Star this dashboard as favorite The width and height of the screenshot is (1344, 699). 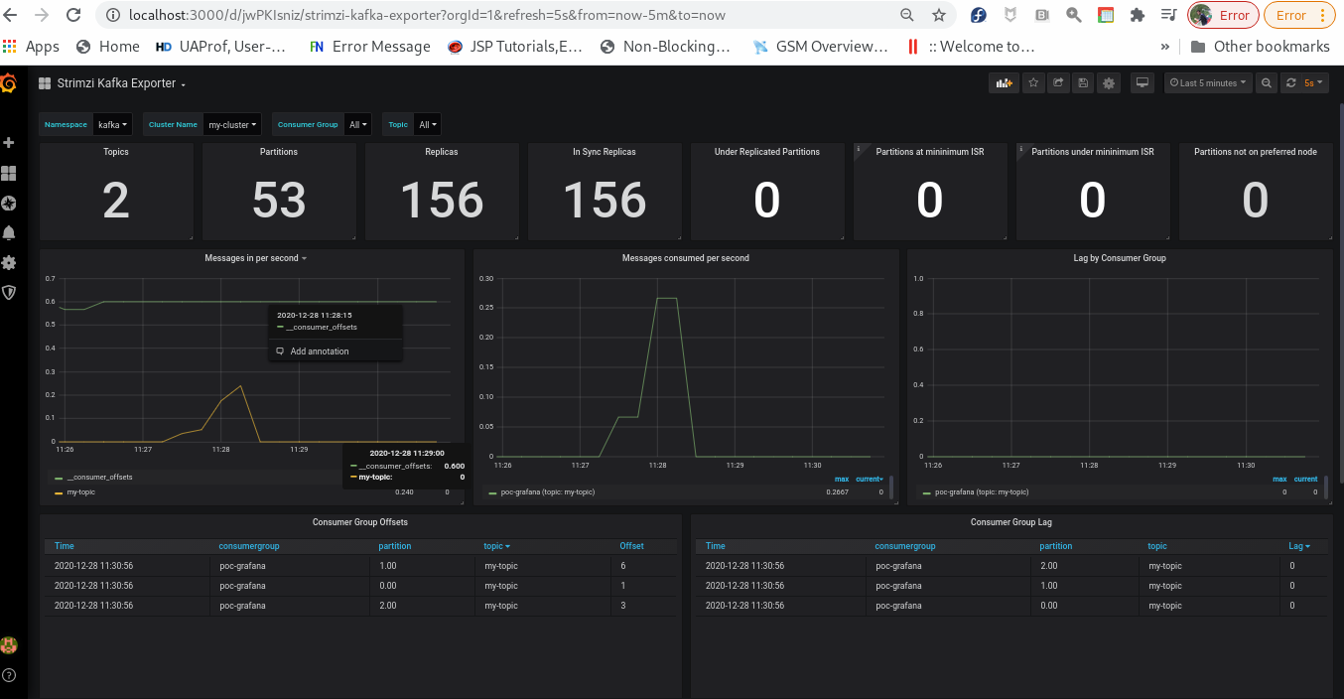click(1033, 83)
